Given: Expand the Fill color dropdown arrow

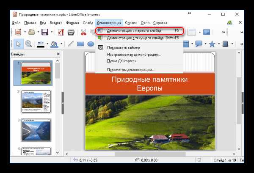Looking at the screenshot, I should click(x=61, y=44).
